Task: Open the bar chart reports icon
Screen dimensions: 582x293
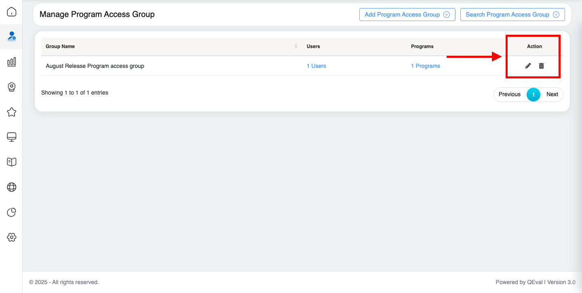Action: (x=12, y=61)
